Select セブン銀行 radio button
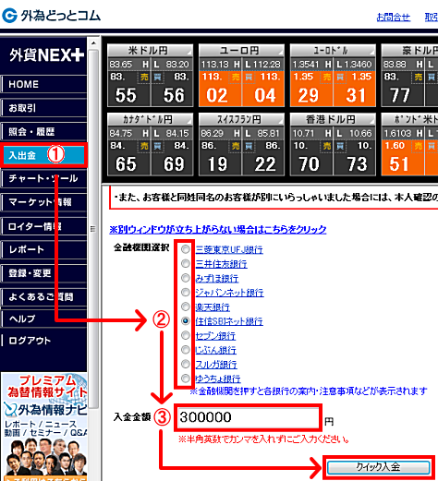The image size is (438, 481). pos(186,335)
